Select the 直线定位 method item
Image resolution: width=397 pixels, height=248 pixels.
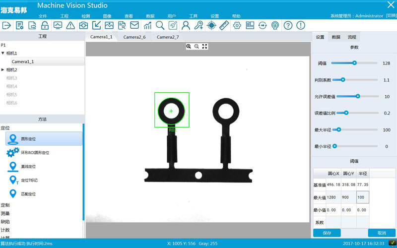tap(28, 167)
